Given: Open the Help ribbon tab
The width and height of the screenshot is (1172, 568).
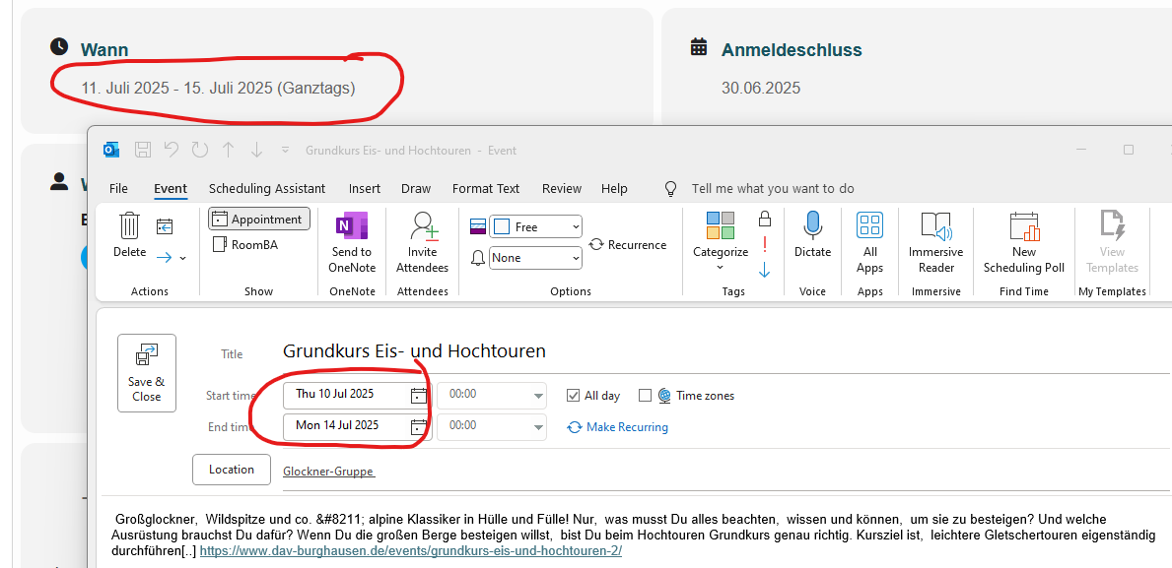Looking at the screenshot, I should (614, 189).
